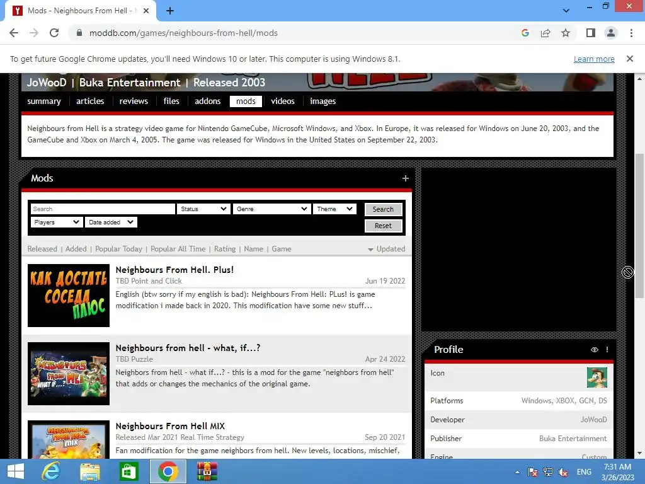Open the articles tab
The image size is (645, 484).
[x=90, y=101]
